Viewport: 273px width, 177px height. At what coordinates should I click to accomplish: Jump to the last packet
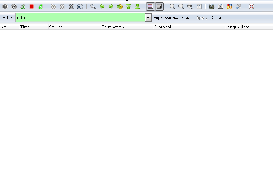[138, 6]
